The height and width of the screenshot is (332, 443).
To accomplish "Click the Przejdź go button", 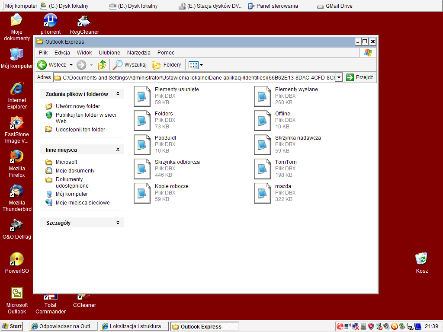I will coord(360,77).
